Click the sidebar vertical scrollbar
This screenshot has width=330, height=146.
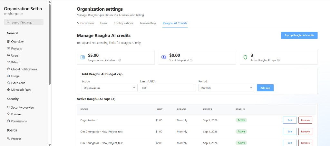point(50,44)
